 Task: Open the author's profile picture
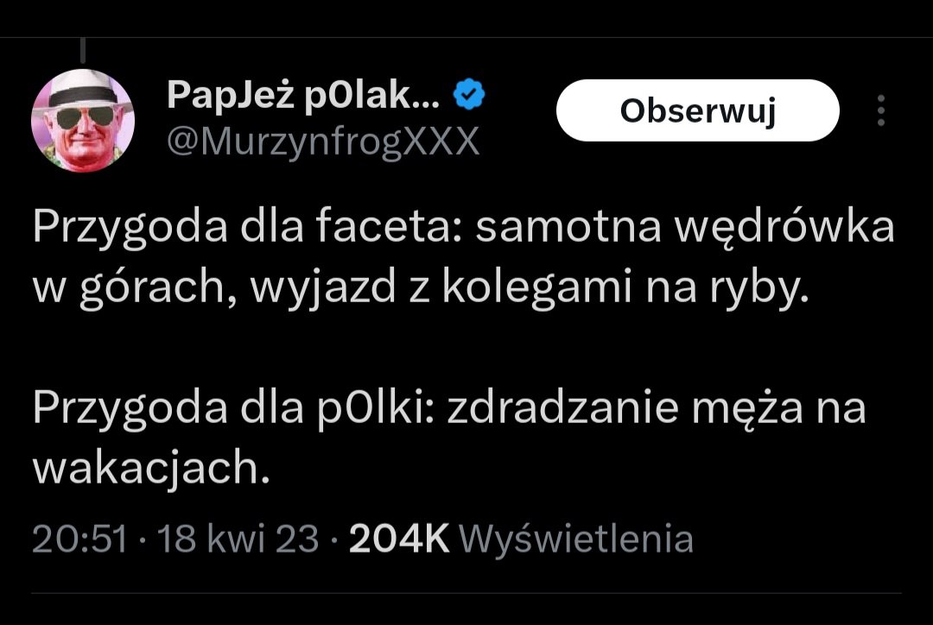pos(83,119)
